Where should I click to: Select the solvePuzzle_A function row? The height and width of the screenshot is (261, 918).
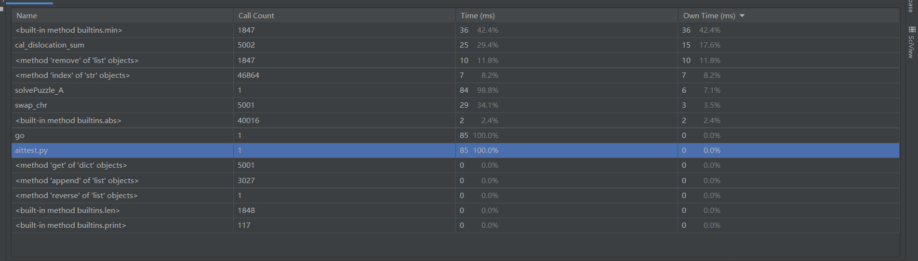pyautogui.click(x=40, y=90)
